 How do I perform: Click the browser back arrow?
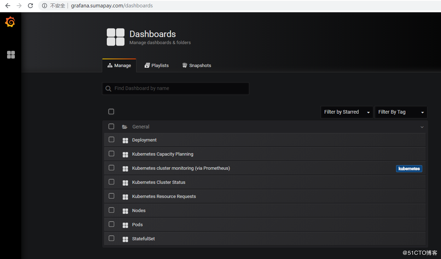[x=8, y=6]
